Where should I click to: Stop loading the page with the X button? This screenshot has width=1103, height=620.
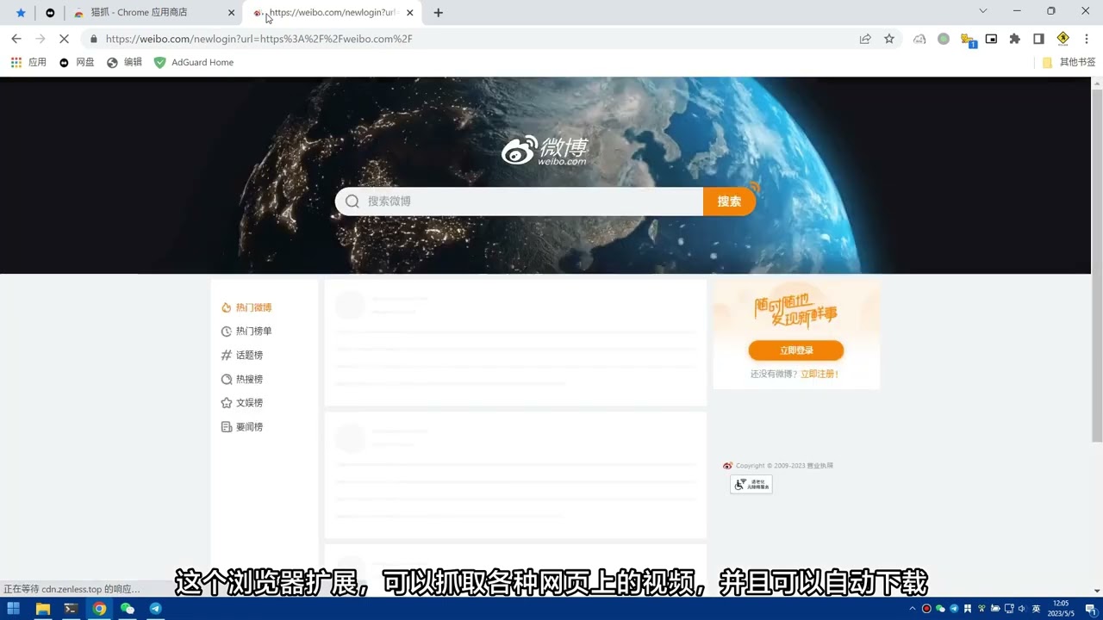64,39
